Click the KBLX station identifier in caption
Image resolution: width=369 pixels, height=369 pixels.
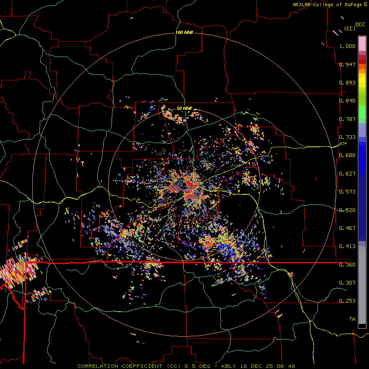click(x=230, y=366)
